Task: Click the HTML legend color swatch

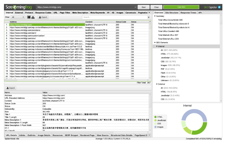Action: (x=155, y=117)
